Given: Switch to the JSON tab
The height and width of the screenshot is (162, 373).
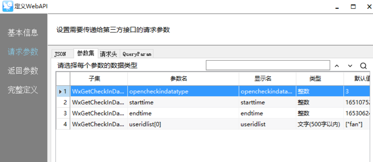Looking at the screenshot, I should tap(60, 54).
